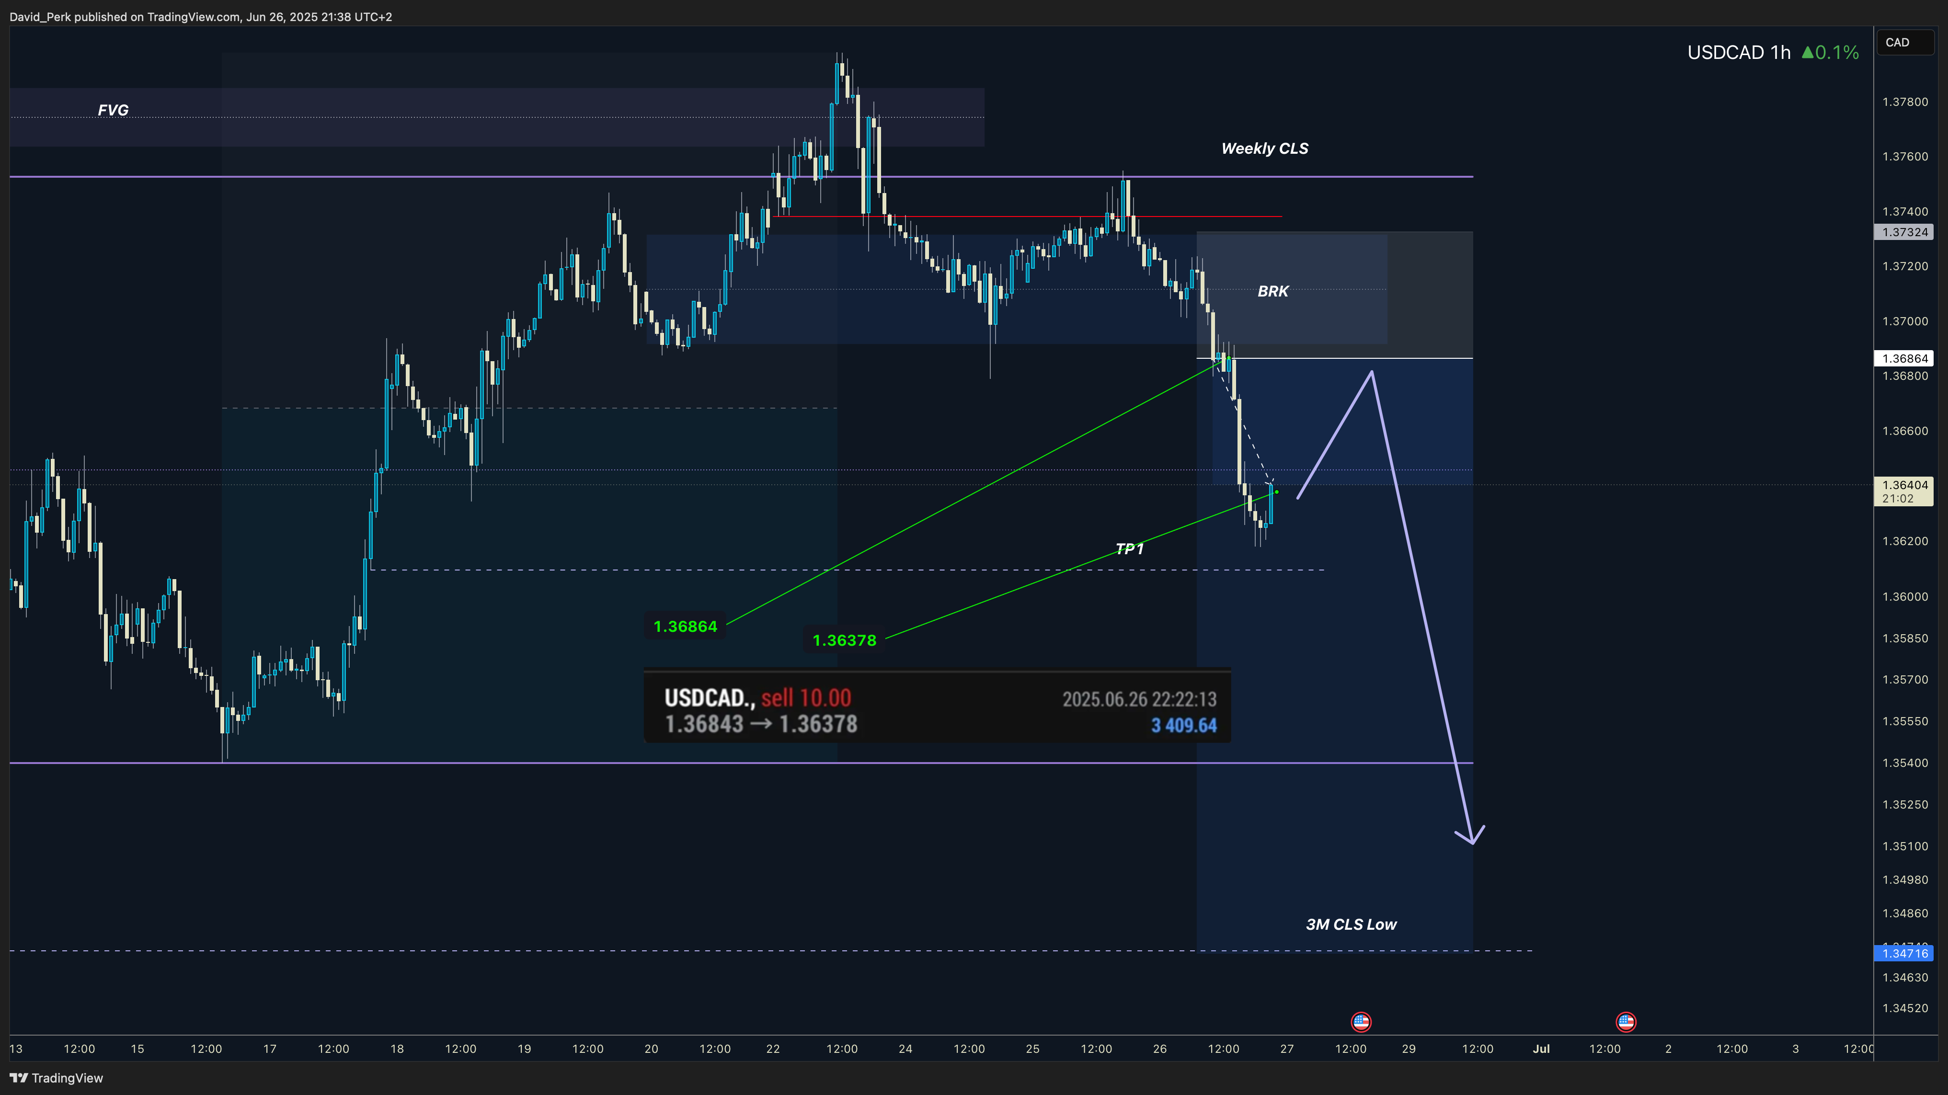The width and height of the screenshot is (1948, 1095).
Task: Click the 1.35100 price scale value
Action: pos(1905,846)
